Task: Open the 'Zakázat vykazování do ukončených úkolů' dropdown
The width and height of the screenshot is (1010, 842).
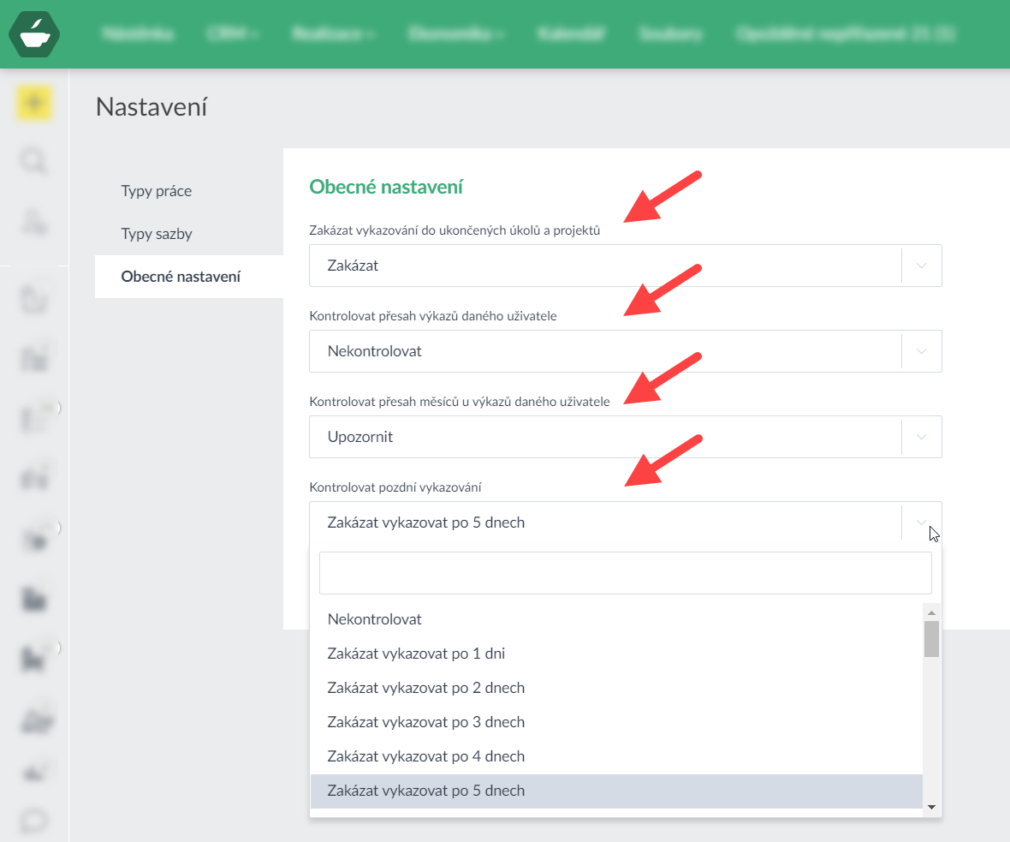Action: (x=625, y=266)
